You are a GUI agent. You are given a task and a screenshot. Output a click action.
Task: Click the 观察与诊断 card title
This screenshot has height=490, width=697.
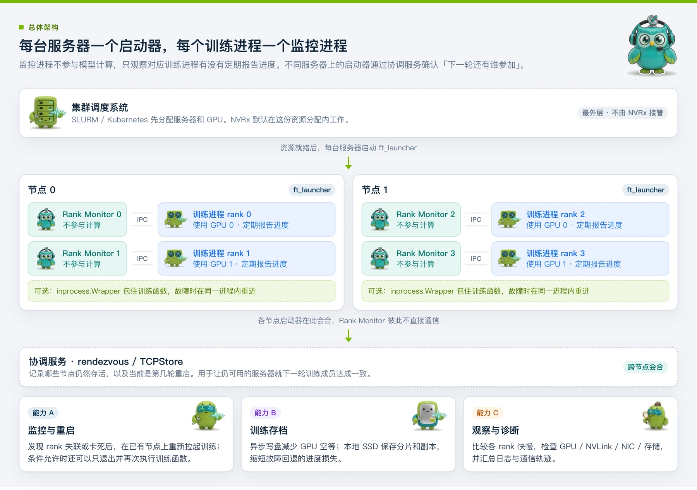[x=495, y=430]
